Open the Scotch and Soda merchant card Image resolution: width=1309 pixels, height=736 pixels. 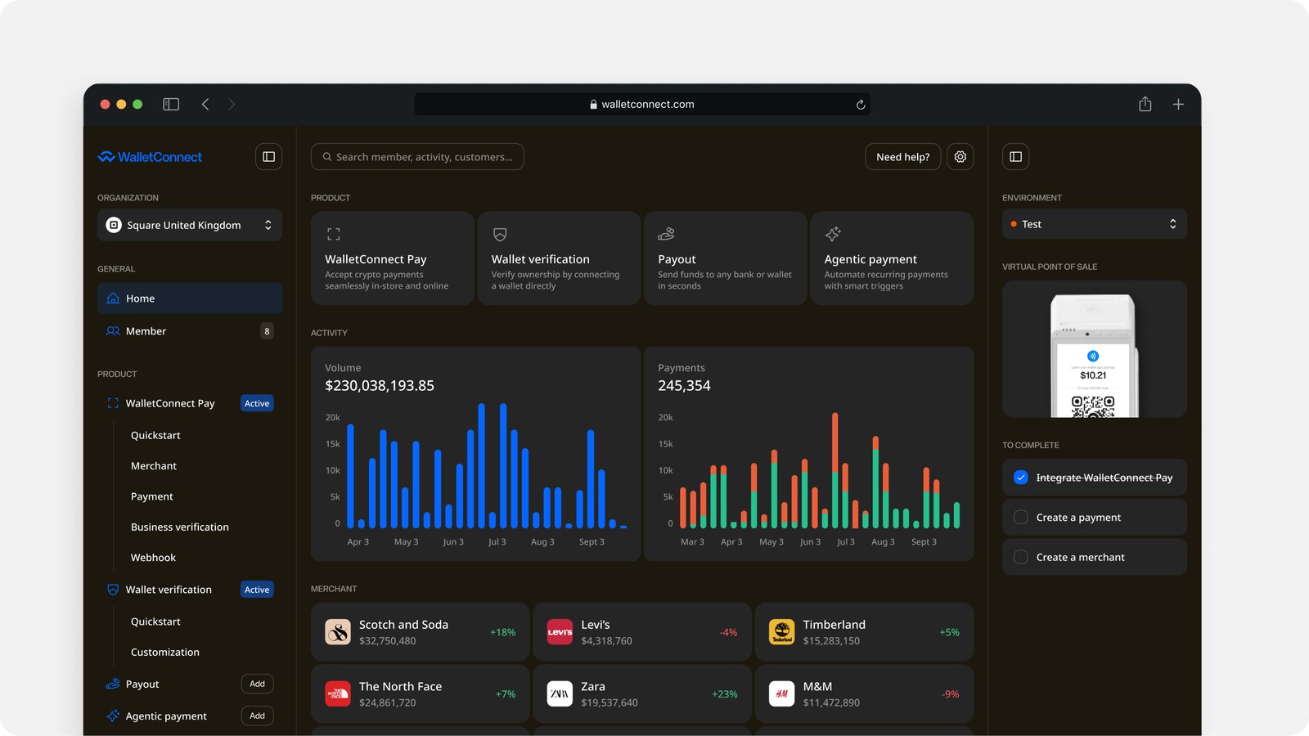(x=421, y=632)
